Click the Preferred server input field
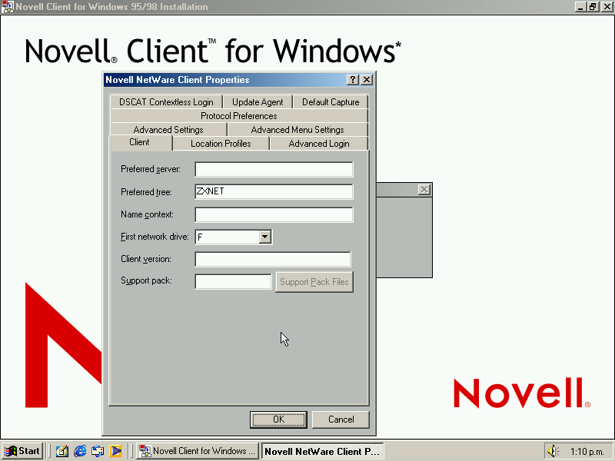The width and height of the screenshot is (615, 461). [x=274, y=169]
